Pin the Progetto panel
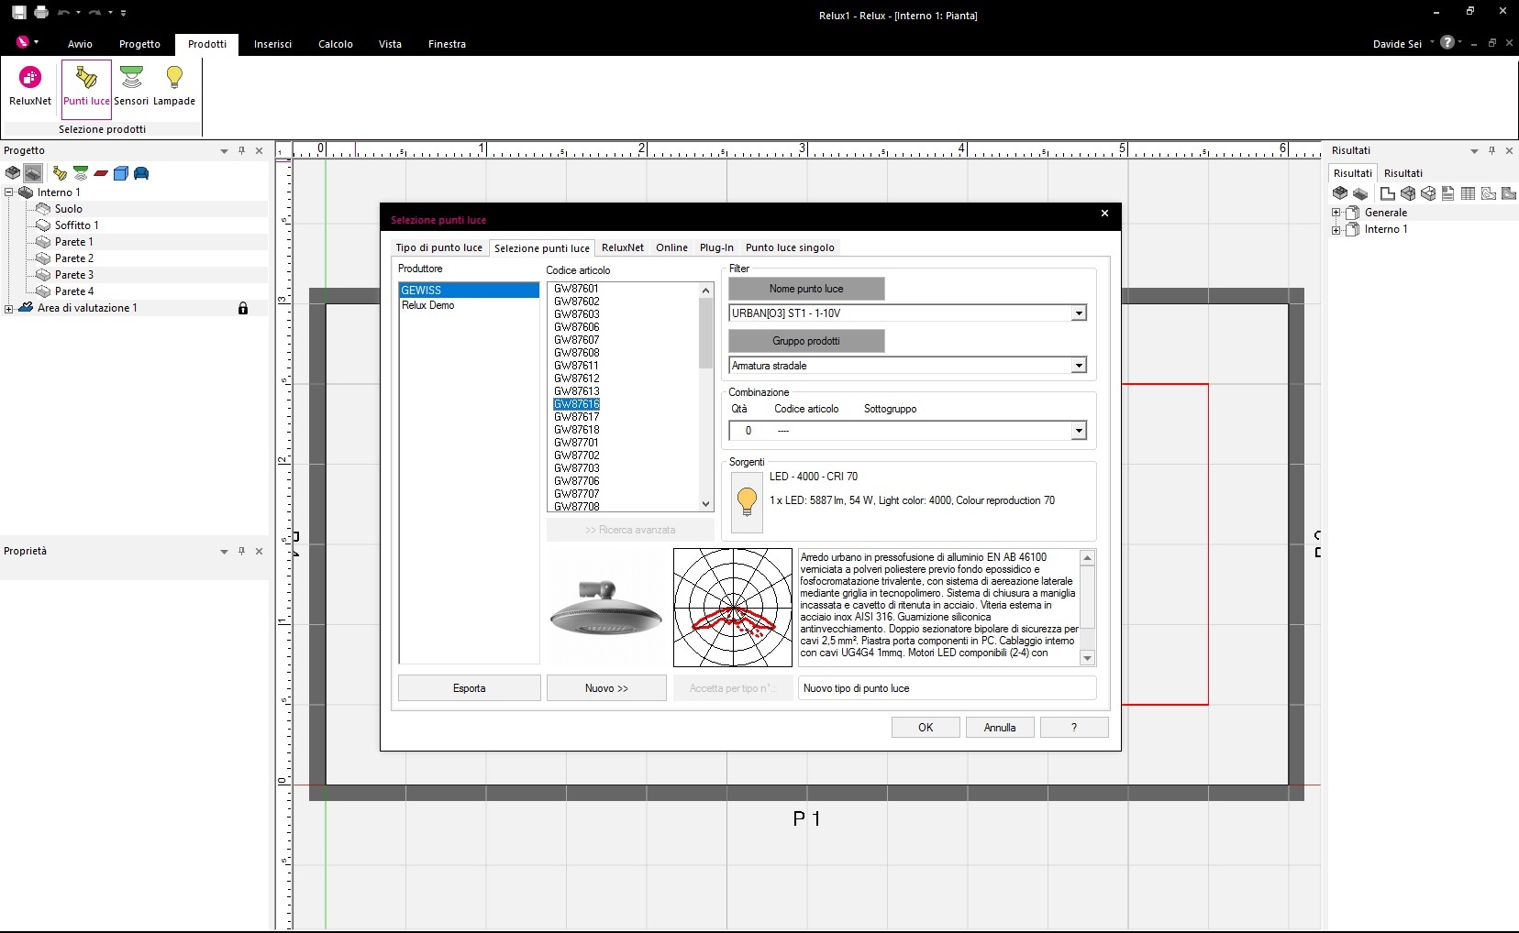The image size is (1519, 933). click(242, 150)
